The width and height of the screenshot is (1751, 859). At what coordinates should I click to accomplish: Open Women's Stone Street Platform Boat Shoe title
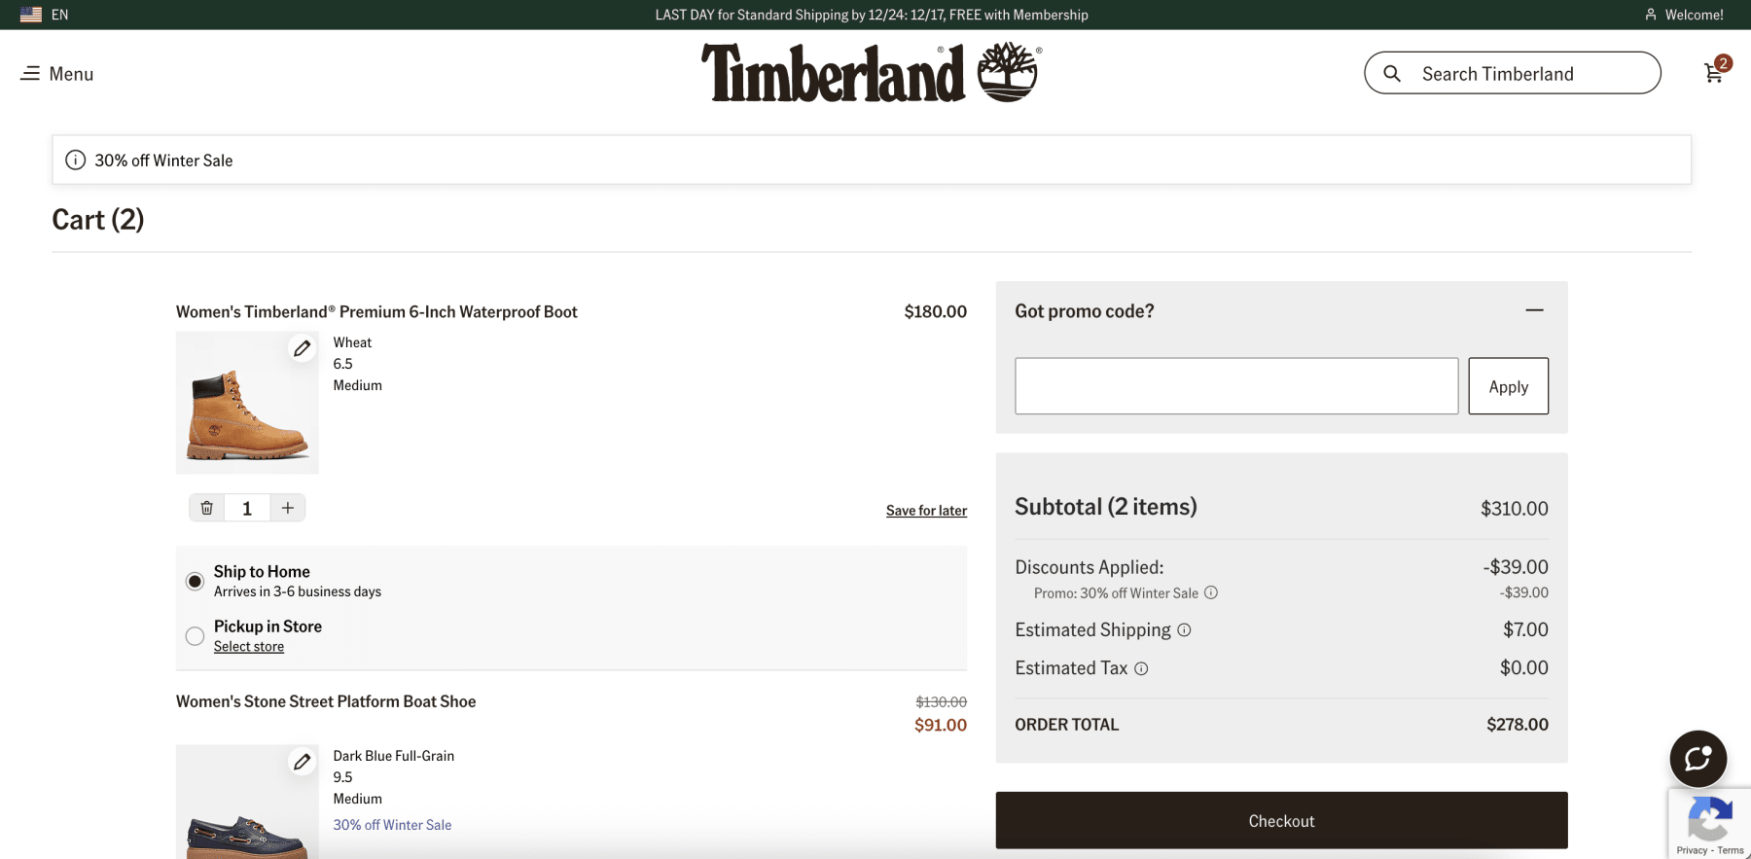pyautogui.click(x=326, y=701)
